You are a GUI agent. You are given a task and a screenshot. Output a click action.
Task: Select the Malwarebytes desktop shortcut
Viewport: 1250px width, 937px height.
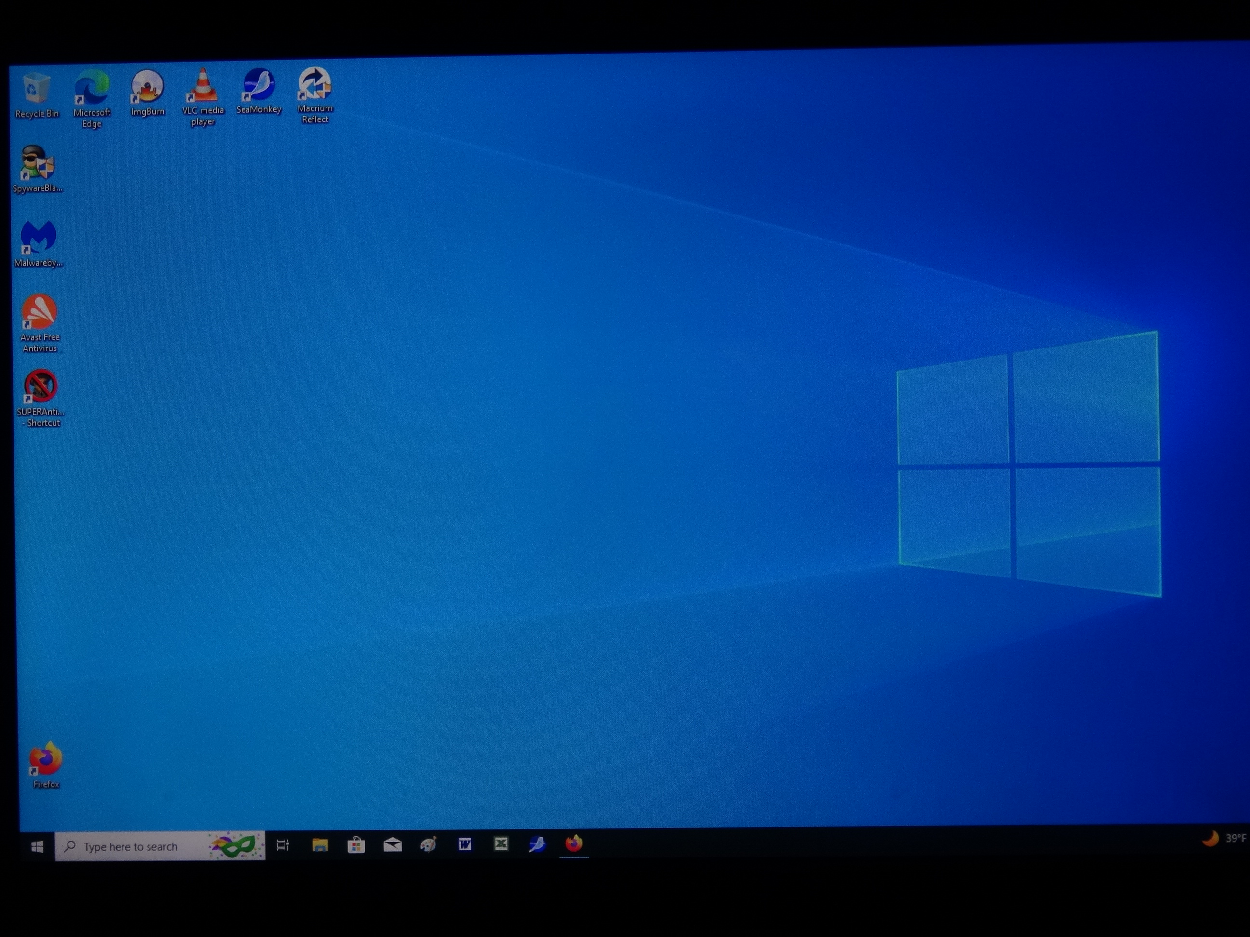(39, 243)
